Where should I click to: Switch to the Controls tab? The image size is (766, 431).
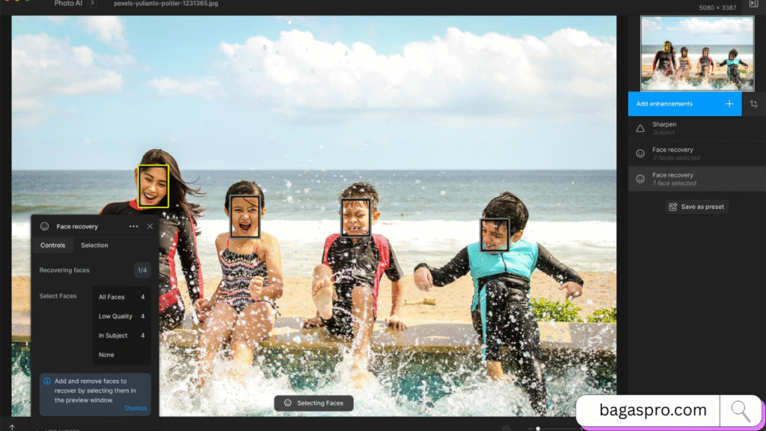(52, 245)
